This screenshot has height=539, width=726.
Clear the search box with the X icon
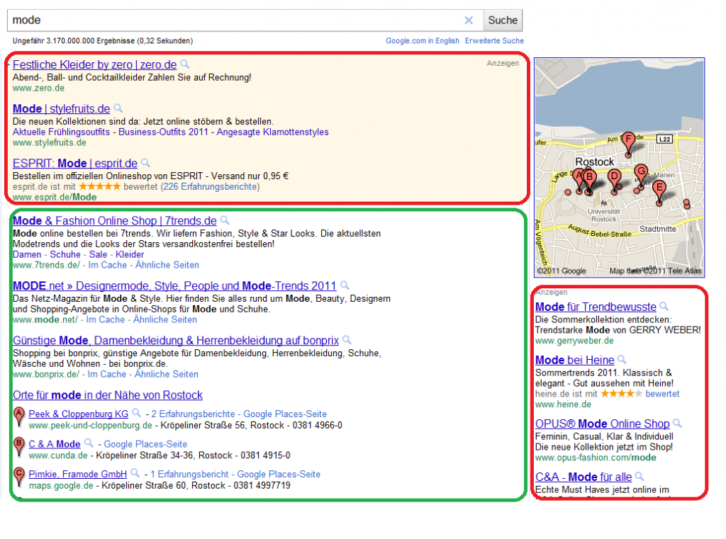[469, 21]
